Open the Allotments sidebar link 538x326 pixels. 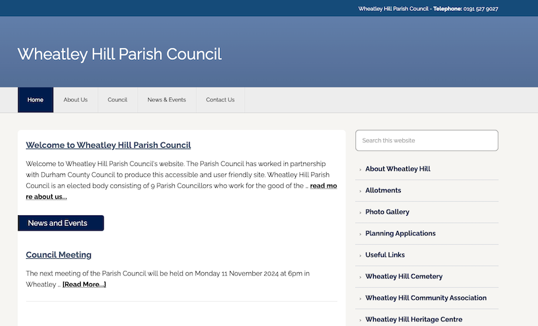coord(383,190)
